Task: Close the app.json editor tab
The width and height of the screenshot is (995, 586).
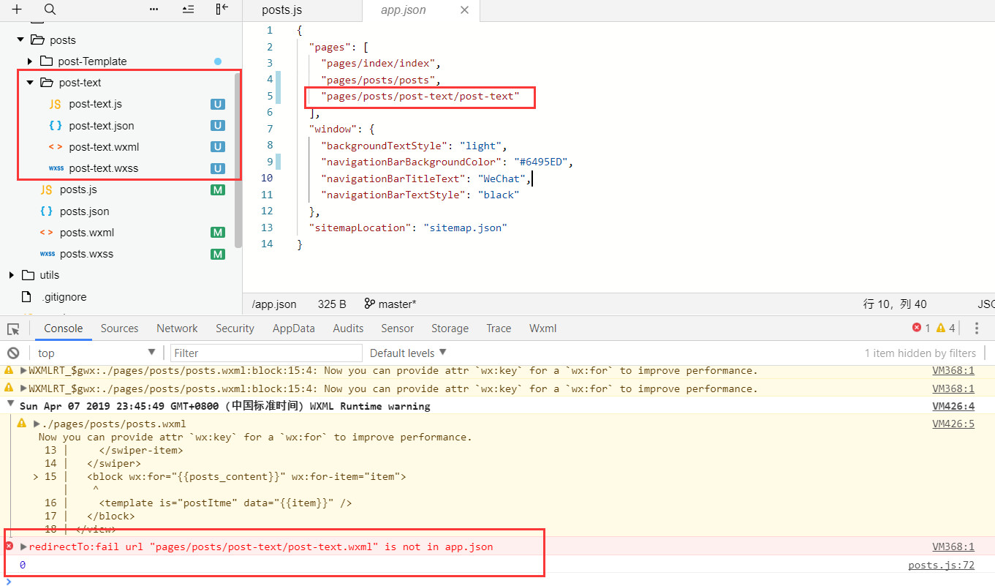Action: pyautogui.click(x=465, y=10)
